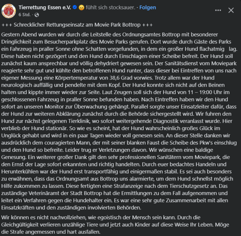The height and width of the screenshot is (236, 241).
Task: Open the three-dot post options menu
Action: pos(218,10)
